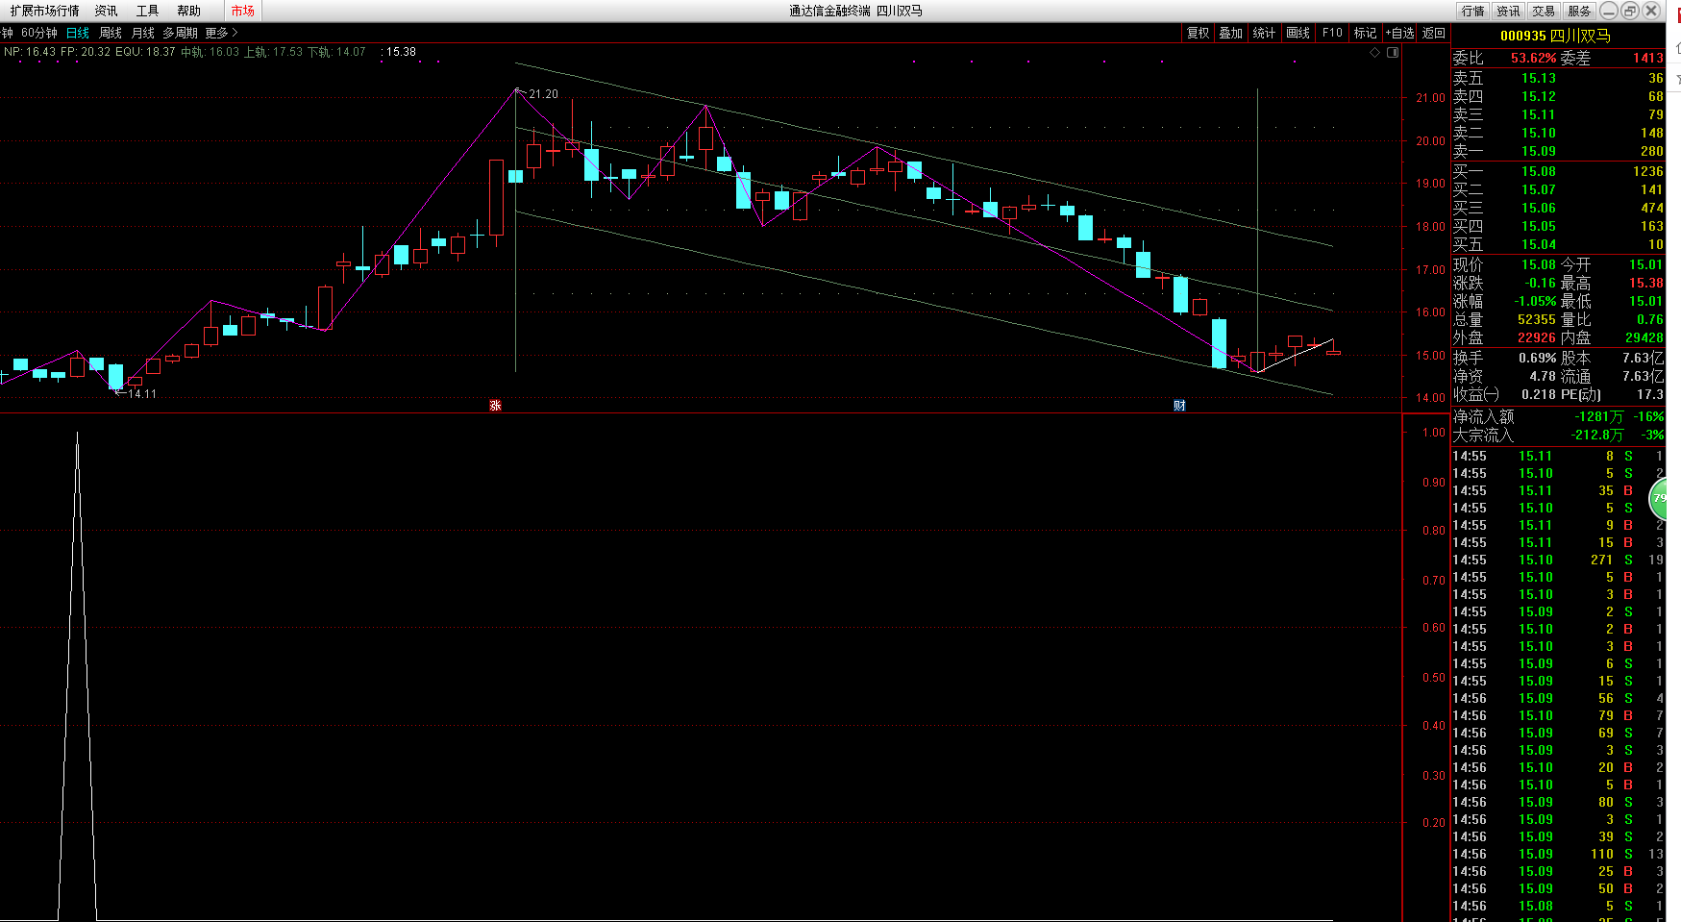The height and width of the screenshot is (922, 1681).
Task: Select the red 市场 tab
Action: 242,11
